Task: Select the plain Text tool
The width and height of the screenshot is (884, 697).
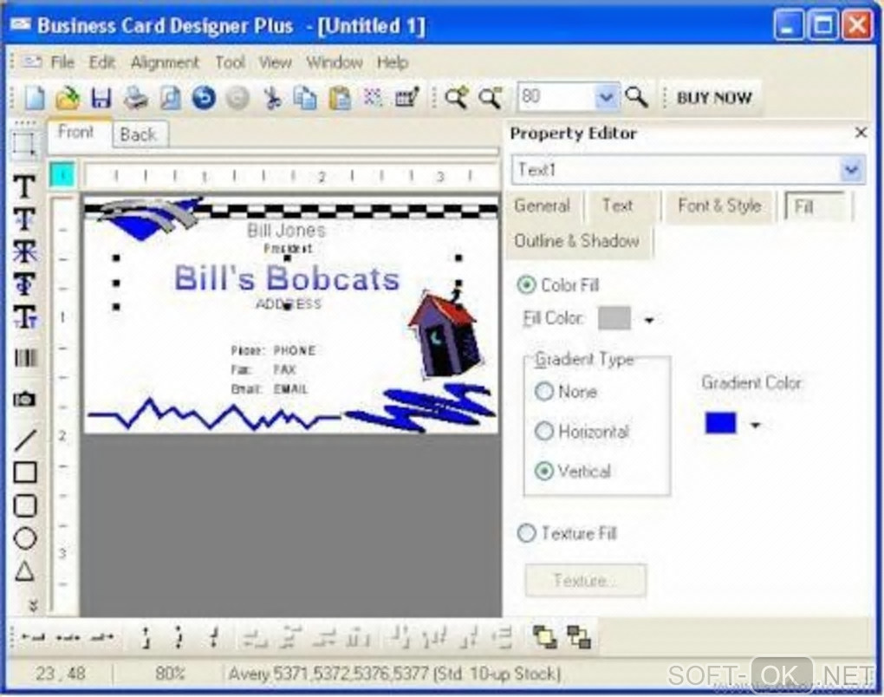Action: click(x=25, y=186)
